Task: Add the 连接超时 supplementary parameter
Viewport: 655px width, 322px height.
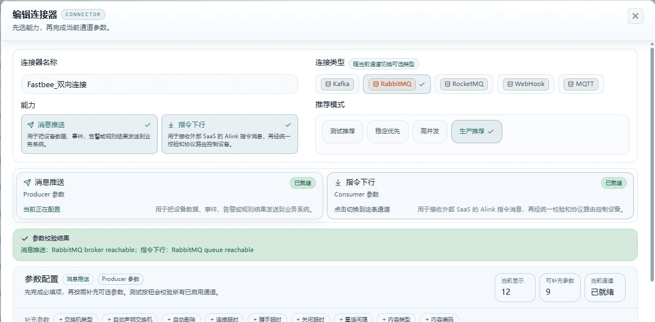Action: click(225, 319)
